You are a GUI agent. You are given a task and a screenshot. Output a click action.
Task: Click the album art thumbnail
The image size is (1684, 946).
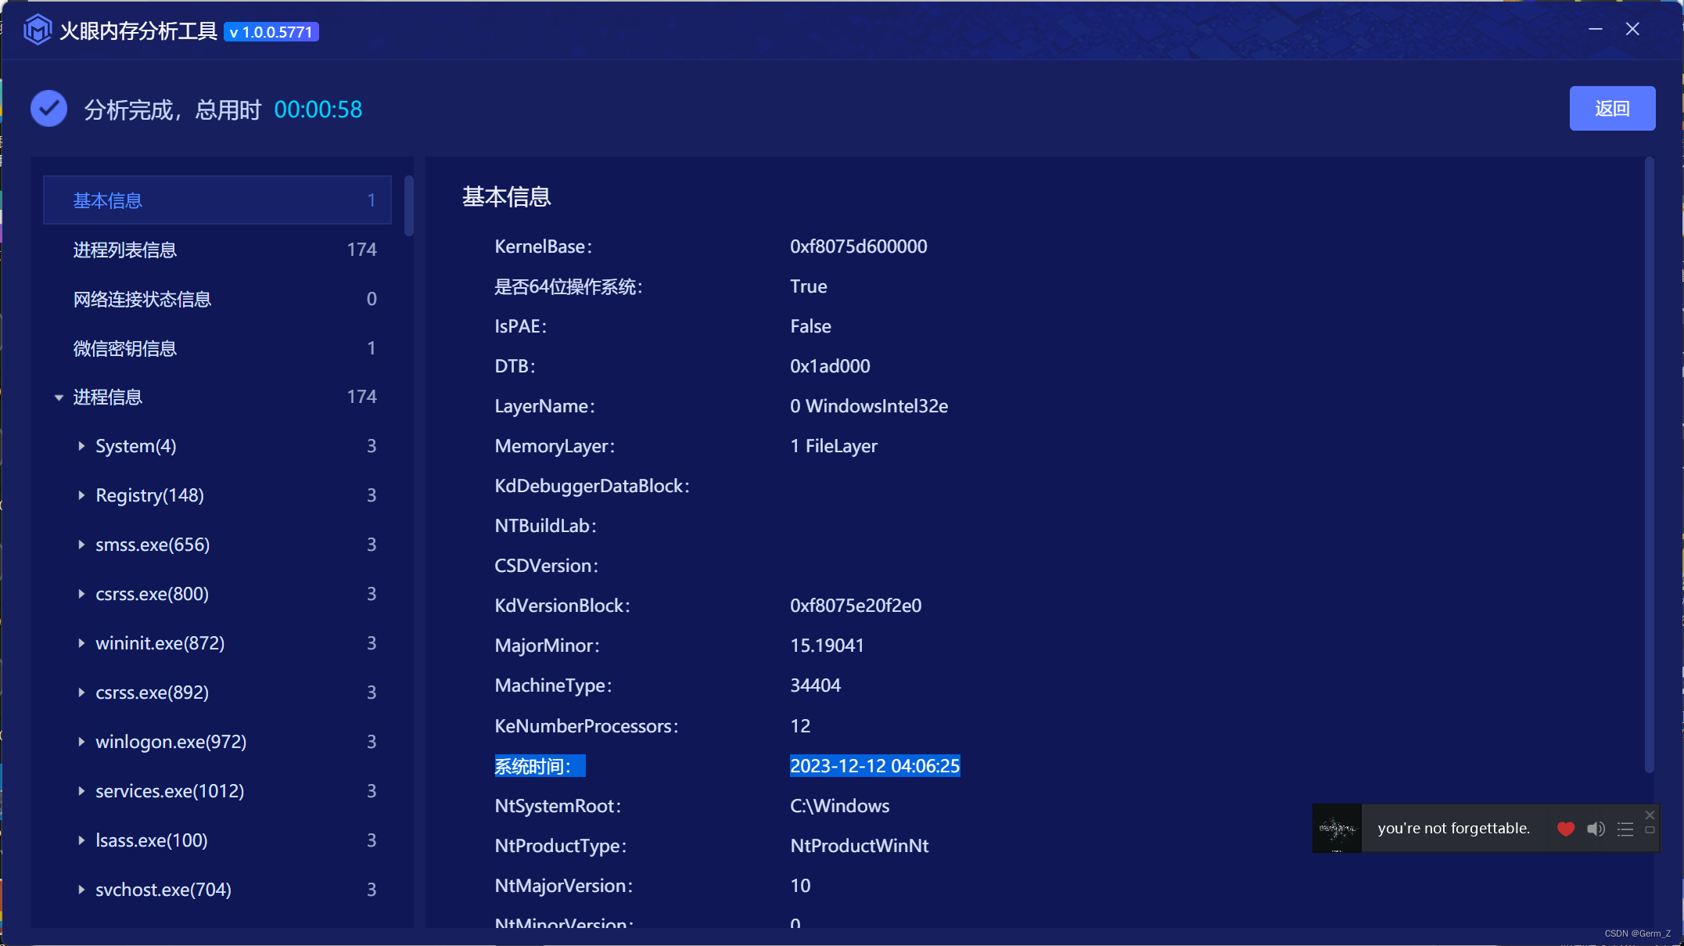(x=1337, y=829)
